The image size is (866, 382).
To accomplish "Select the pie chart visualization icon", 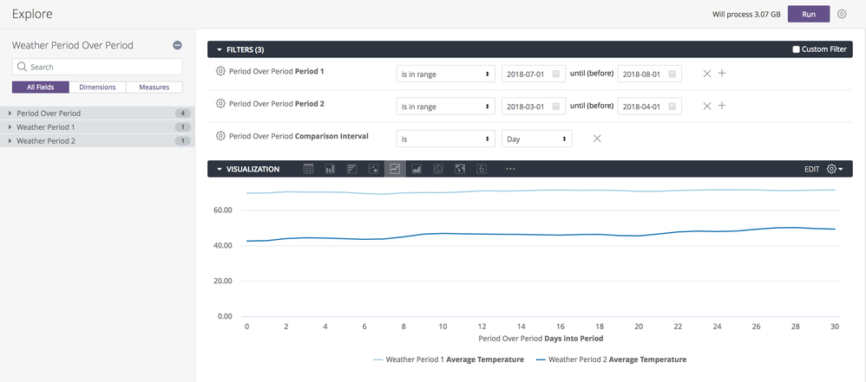I will [x=438, y=169].
